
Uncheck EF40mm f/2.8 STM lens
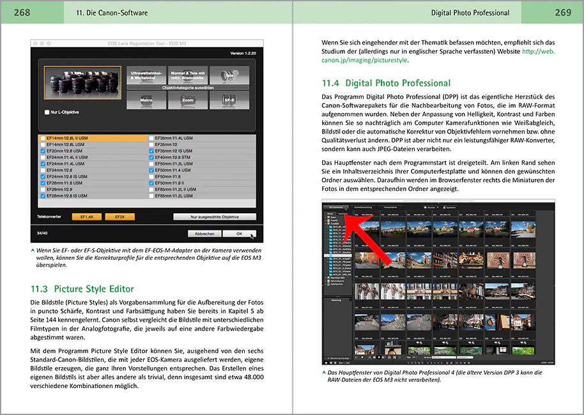[x=151, y=158]
